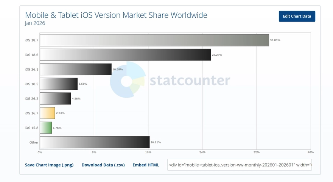Click the 32% x-axis tick label
The image size is (333, 182).
[257, 152]
